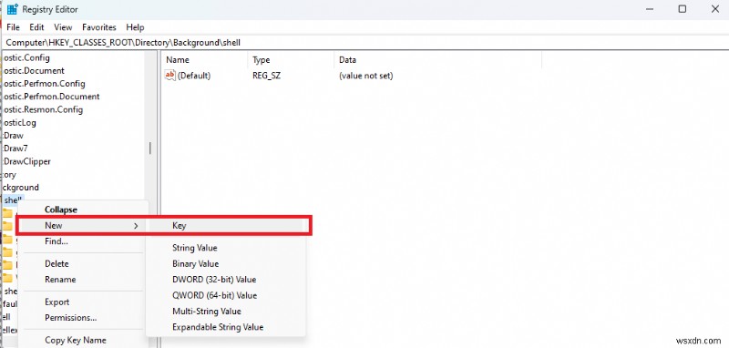Select the ostic.Document tree key
The width and height of the screenshot is (729, 348).
(x=34, y=71)
